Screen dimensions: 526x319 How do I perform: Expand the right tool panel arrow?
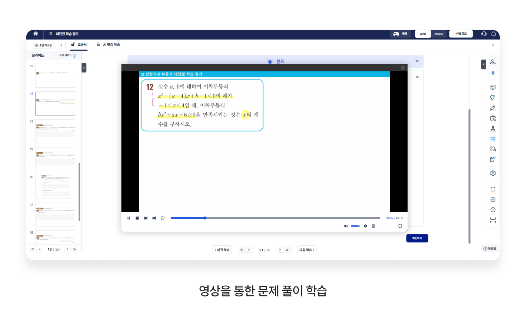(483, 64)
